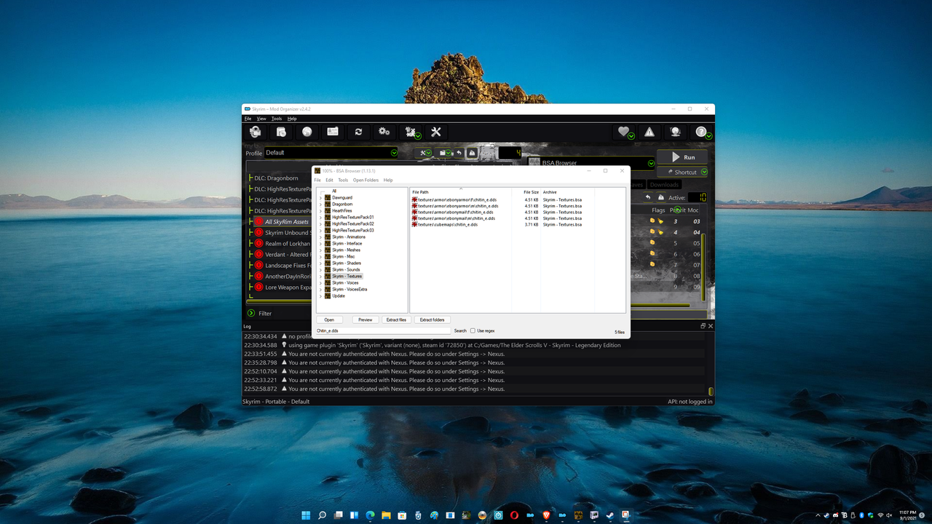Open taskbar search magnifier icon

point(322,515)
